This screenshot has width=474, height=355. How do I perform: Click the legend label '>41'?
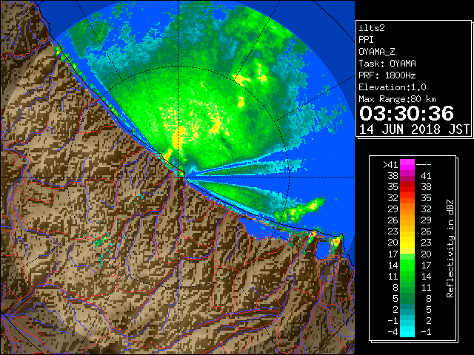click(390, 165)
